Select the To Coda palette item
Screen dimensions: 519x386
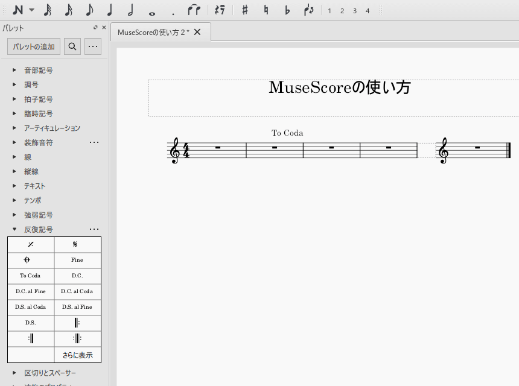pyautogui.click(x=31, y=276)
